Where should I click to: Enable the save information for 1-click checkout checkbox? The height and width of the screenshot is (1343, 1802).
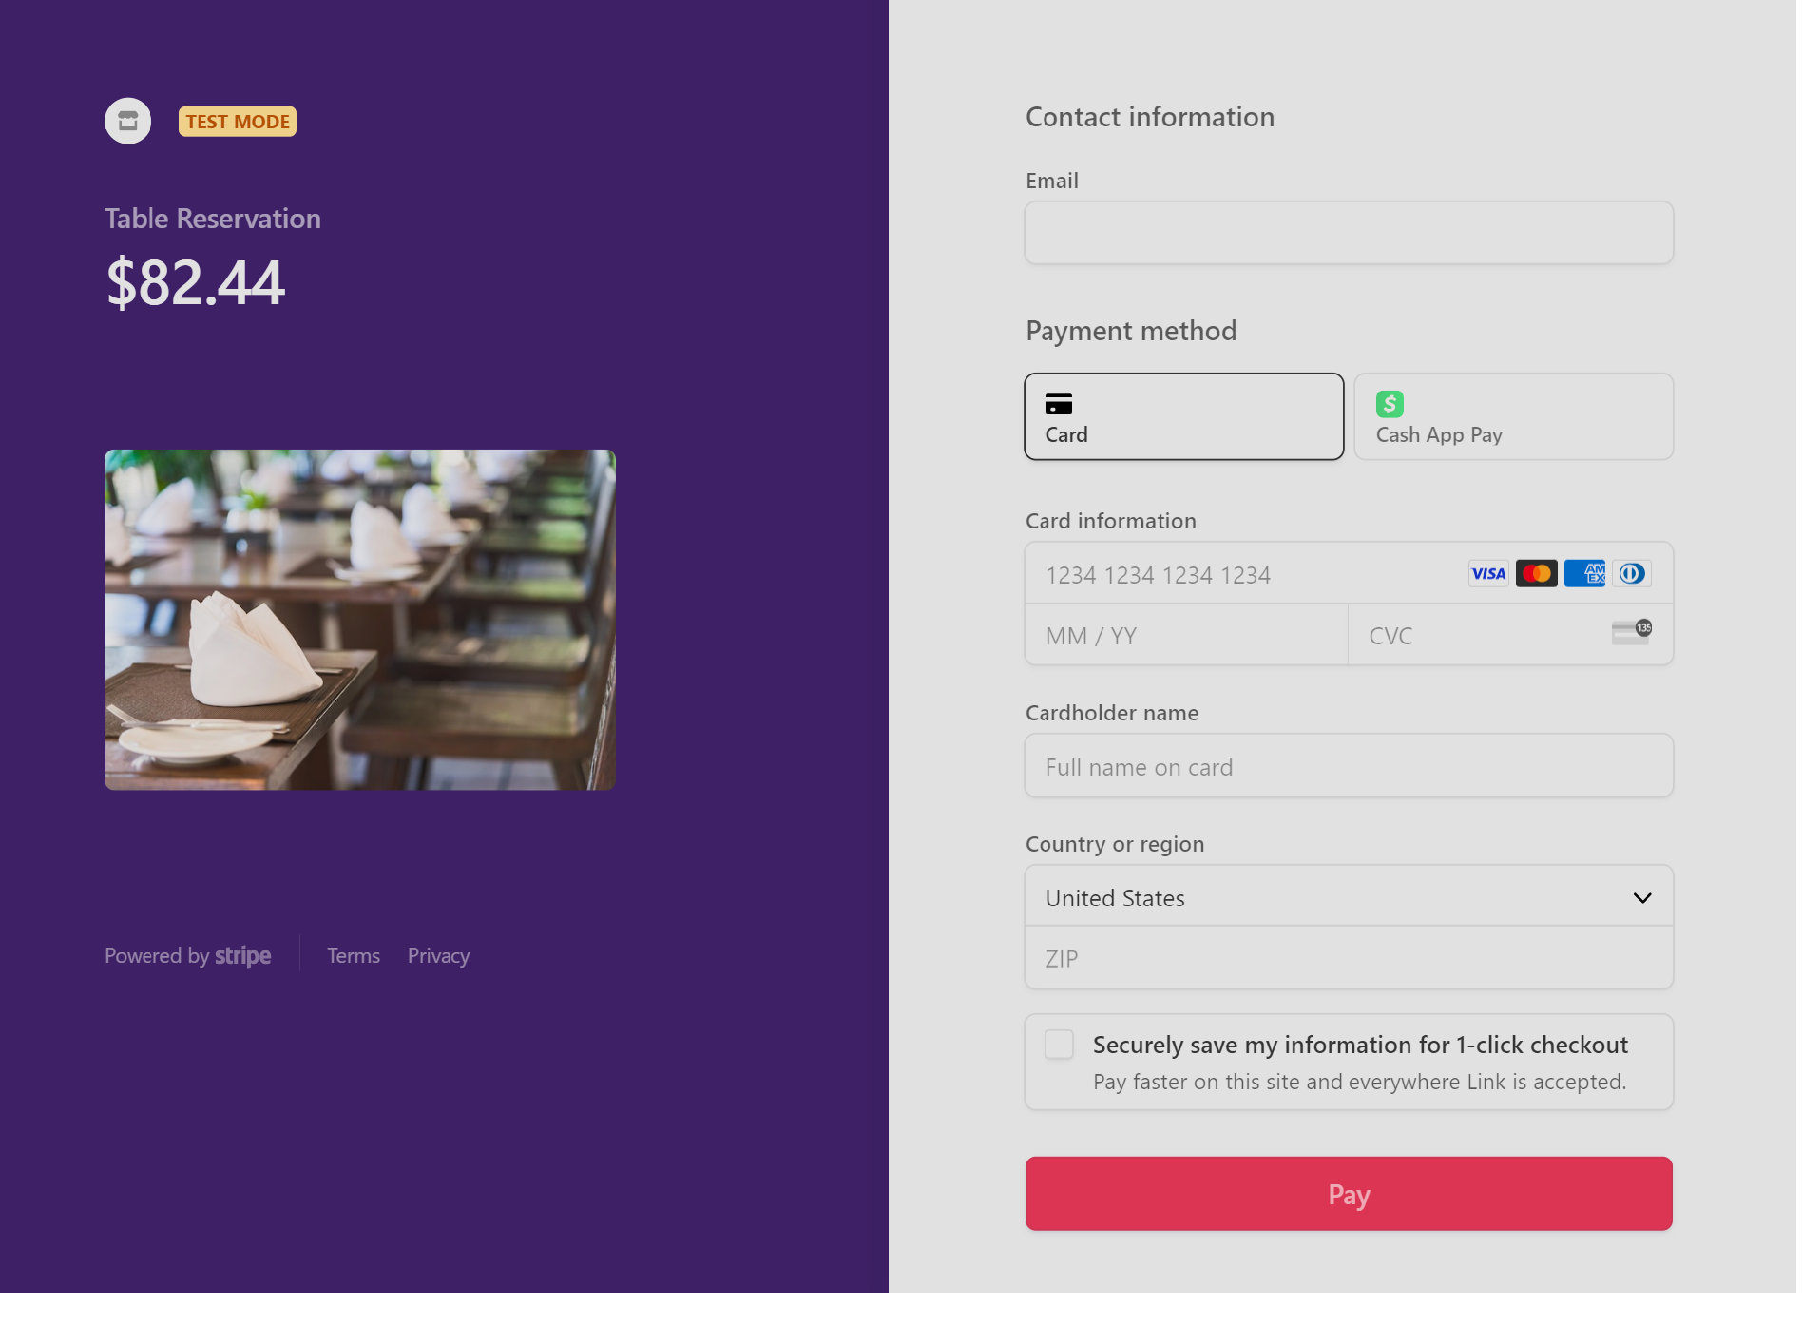tap(1059, 1045)
